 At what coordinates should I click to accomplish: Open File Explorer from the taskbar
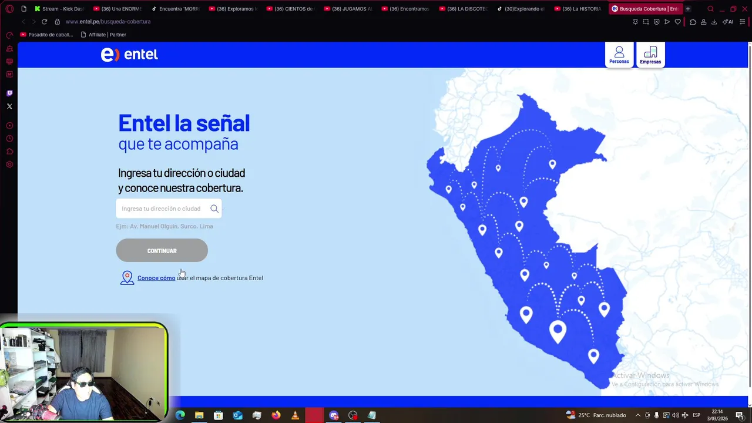pyautogui.click(x=199, y=415)
